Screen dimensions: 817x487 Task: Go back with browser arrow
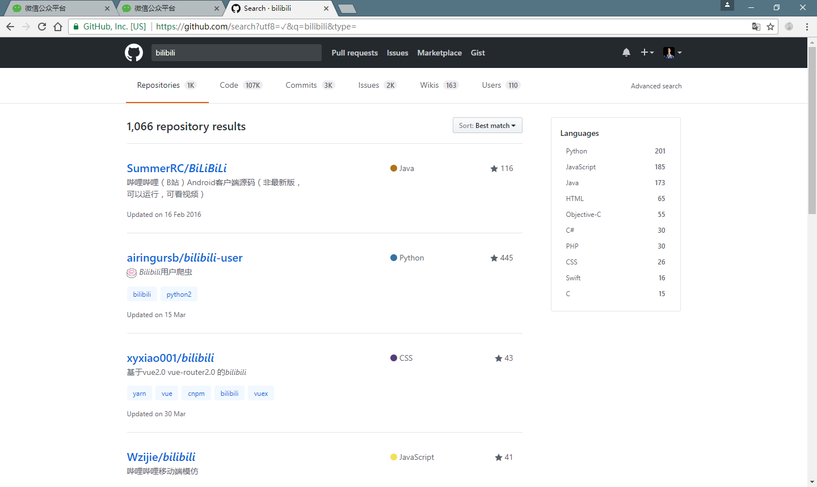click(10, 27)
